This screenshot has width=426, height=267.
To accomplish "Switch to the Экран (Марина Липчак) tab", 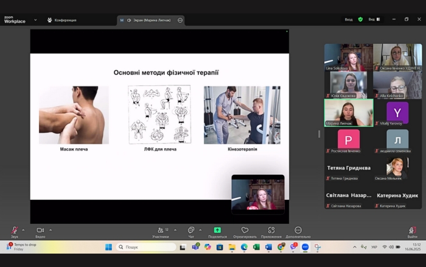I will 148,20.
